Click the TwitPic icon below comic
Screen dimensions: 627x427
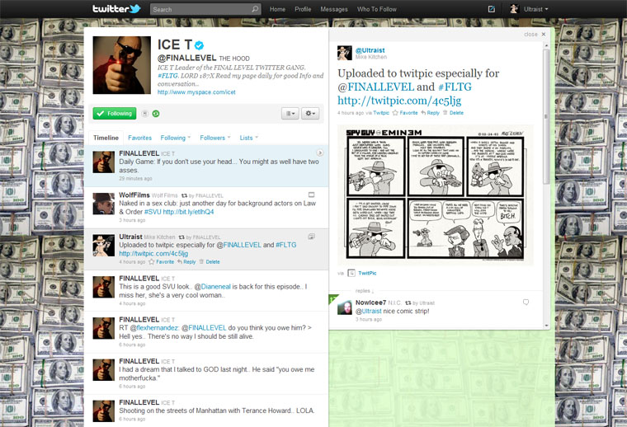[351, 273]
